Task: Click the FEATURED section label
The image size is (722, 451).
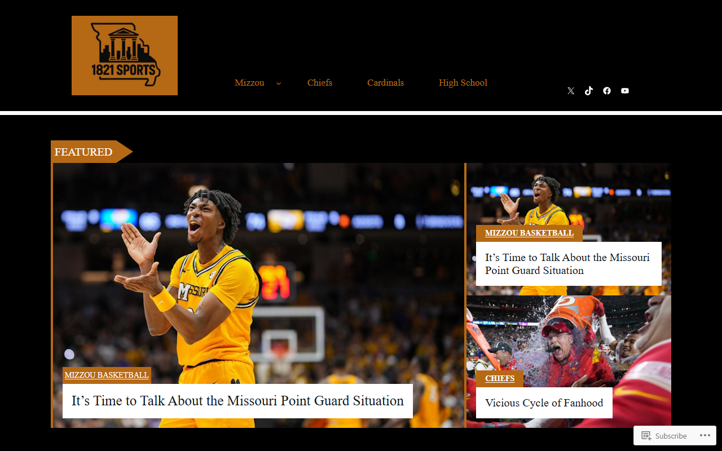Action: coord(83,152)
